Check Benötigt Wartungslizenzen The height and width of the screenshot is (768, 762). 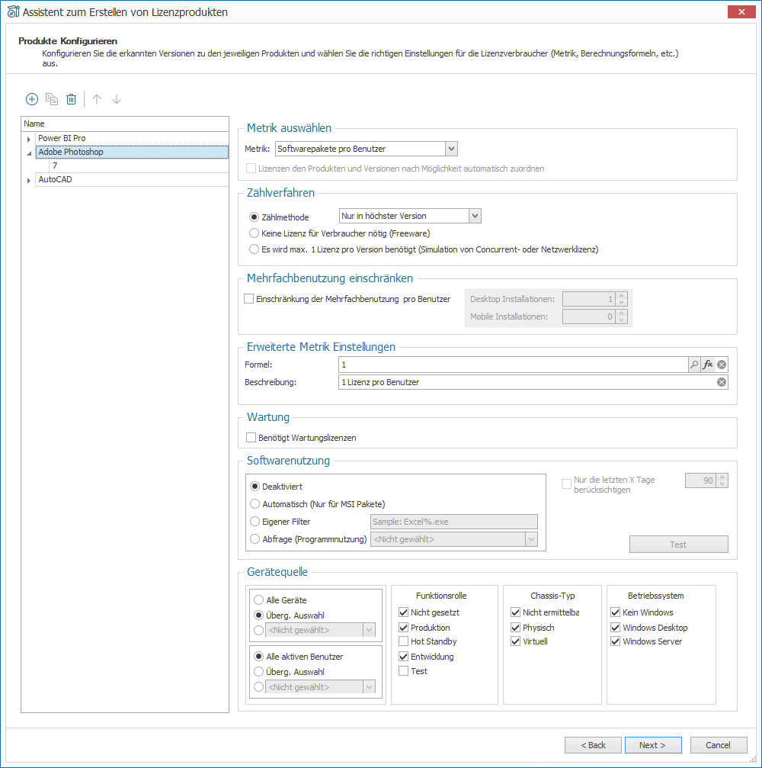[251, 438]
